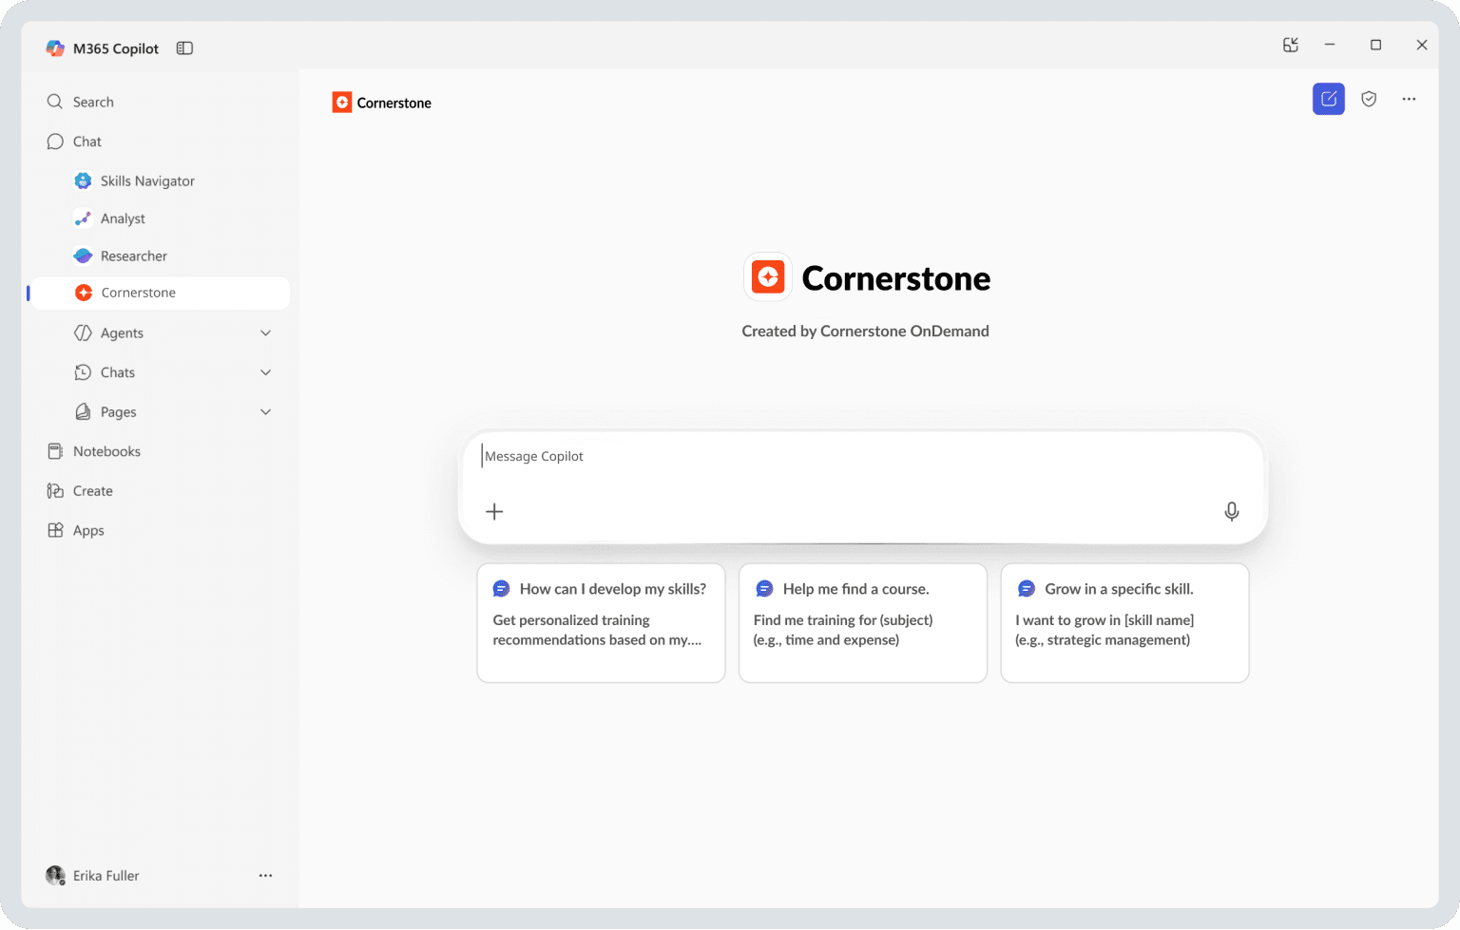
Task: Open the Skills Navigator agent
Action: (x=147, y=180)
